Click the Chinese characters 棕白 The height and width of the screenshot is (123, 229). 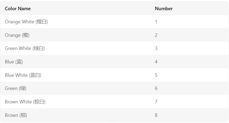point(39,102)
